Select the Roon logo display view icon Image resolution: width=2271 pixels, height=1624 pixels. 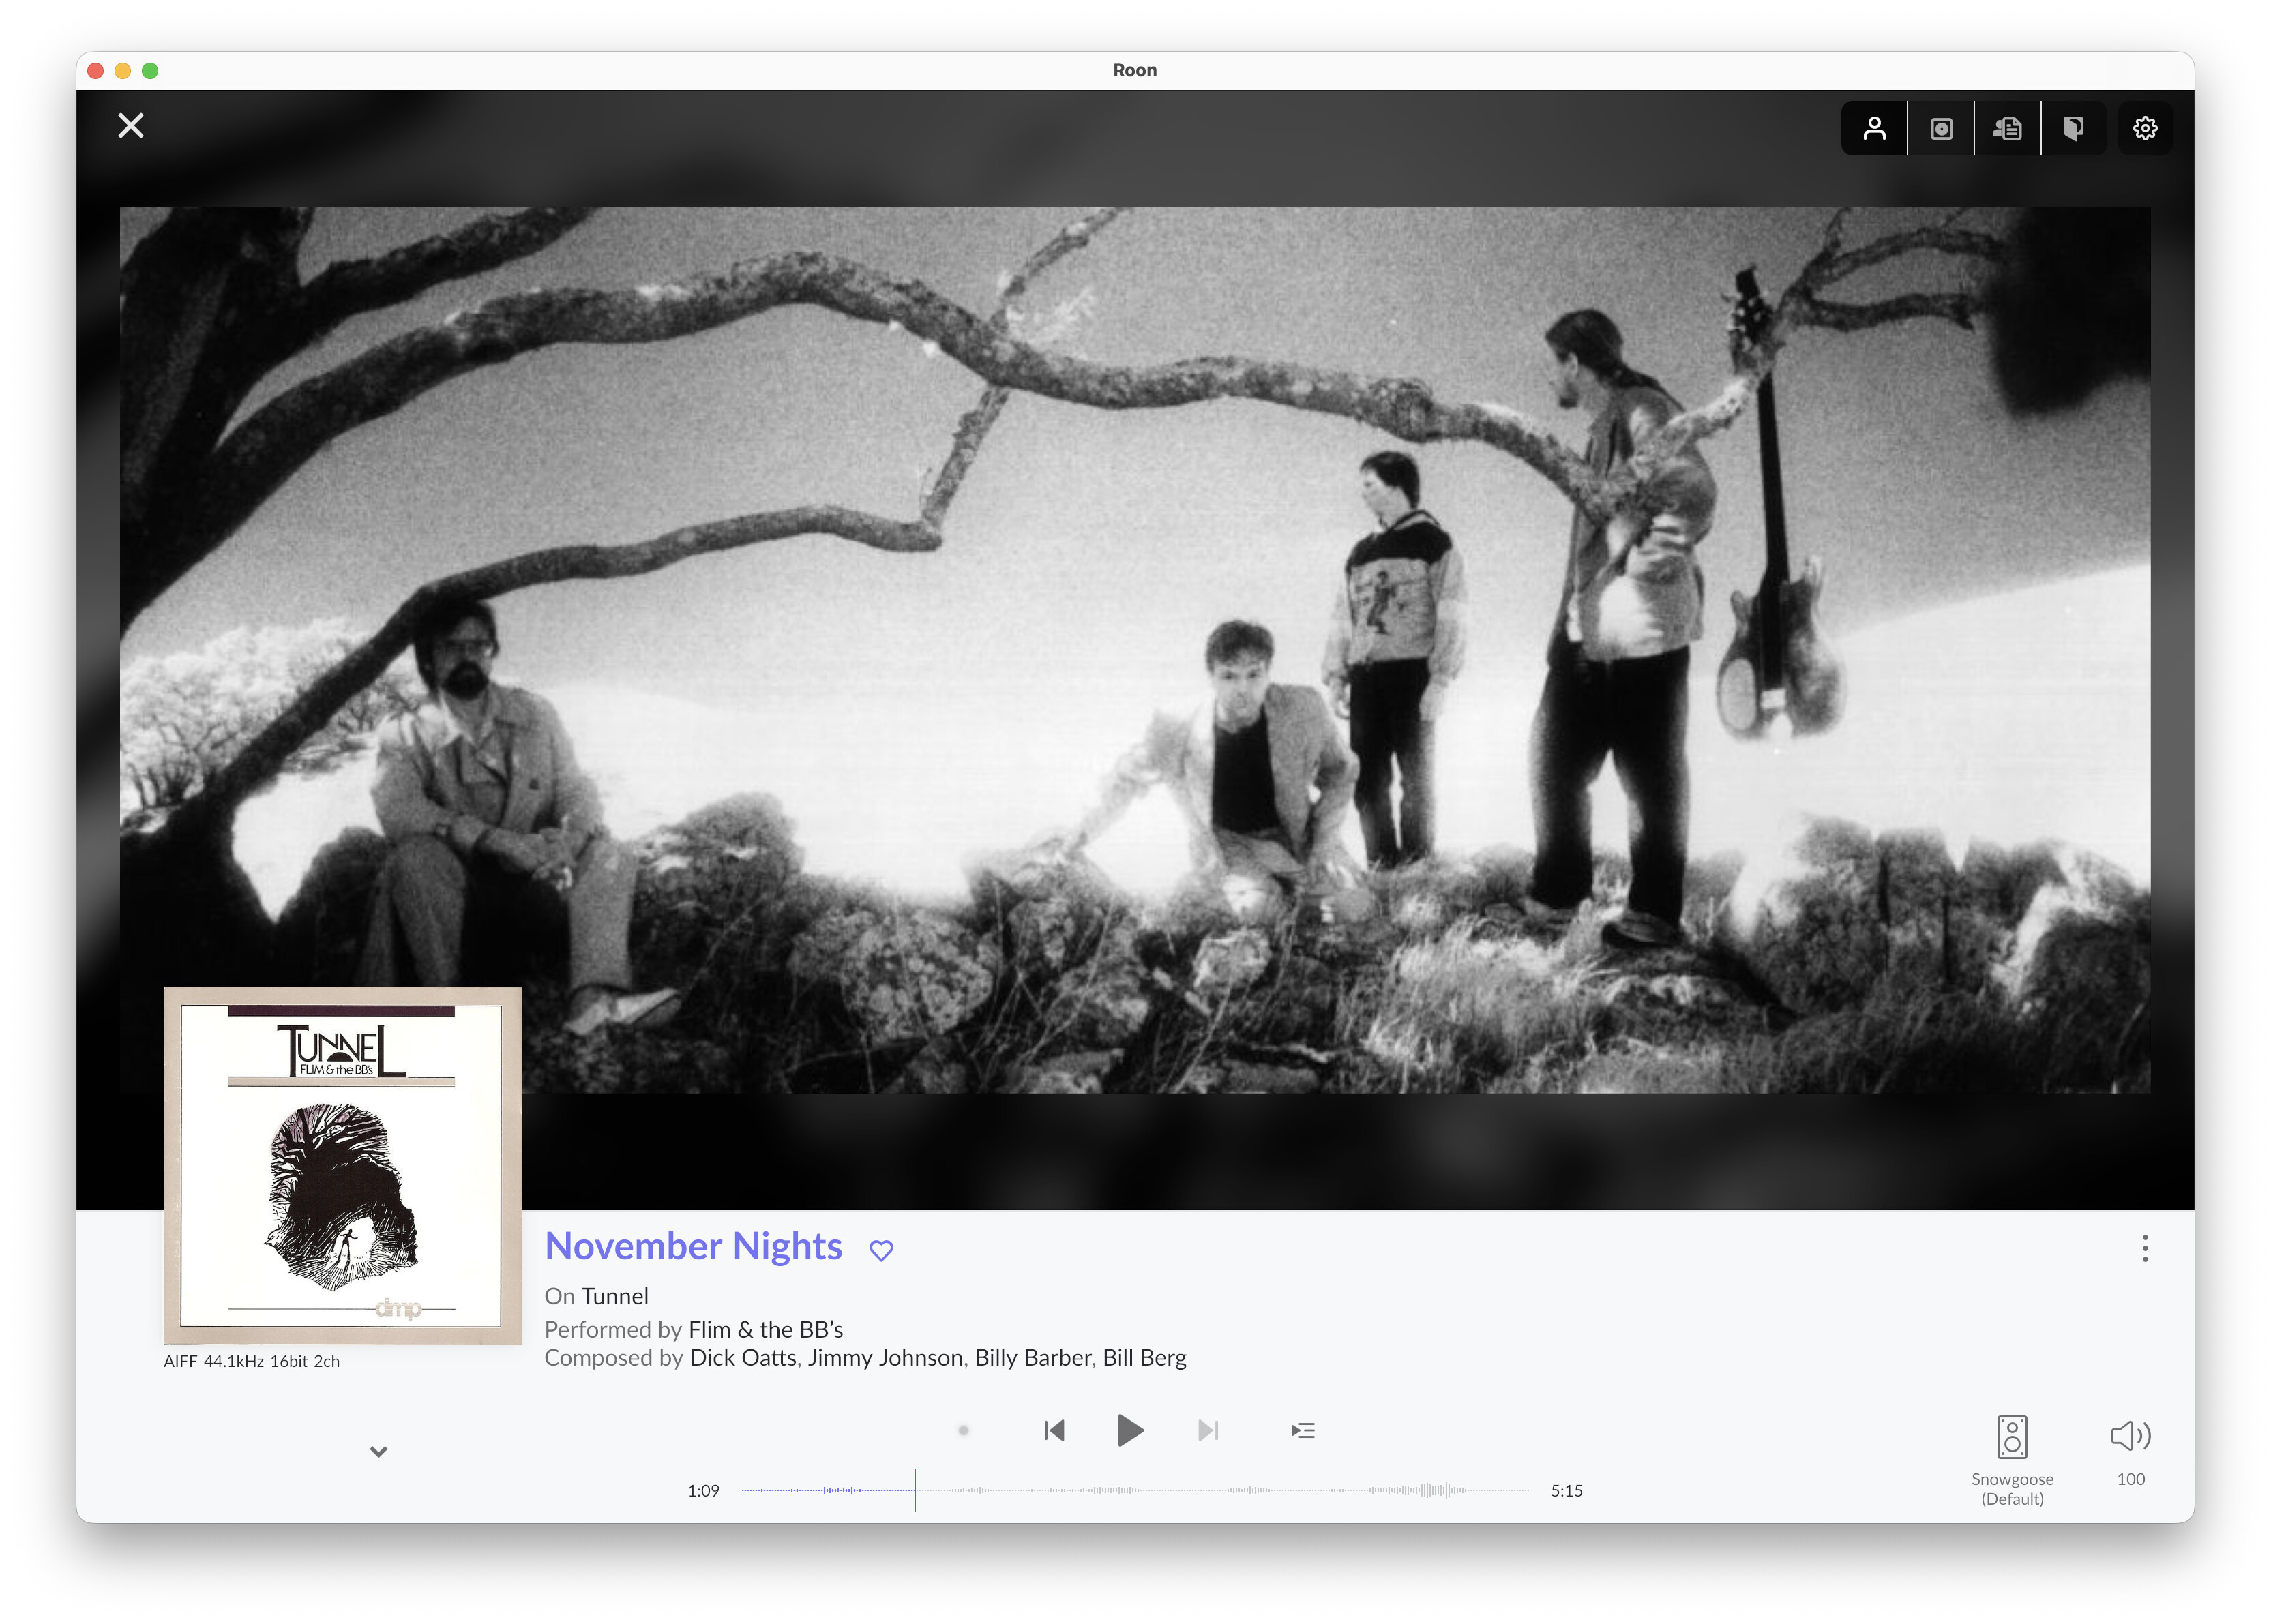(x=2073, y=128)
